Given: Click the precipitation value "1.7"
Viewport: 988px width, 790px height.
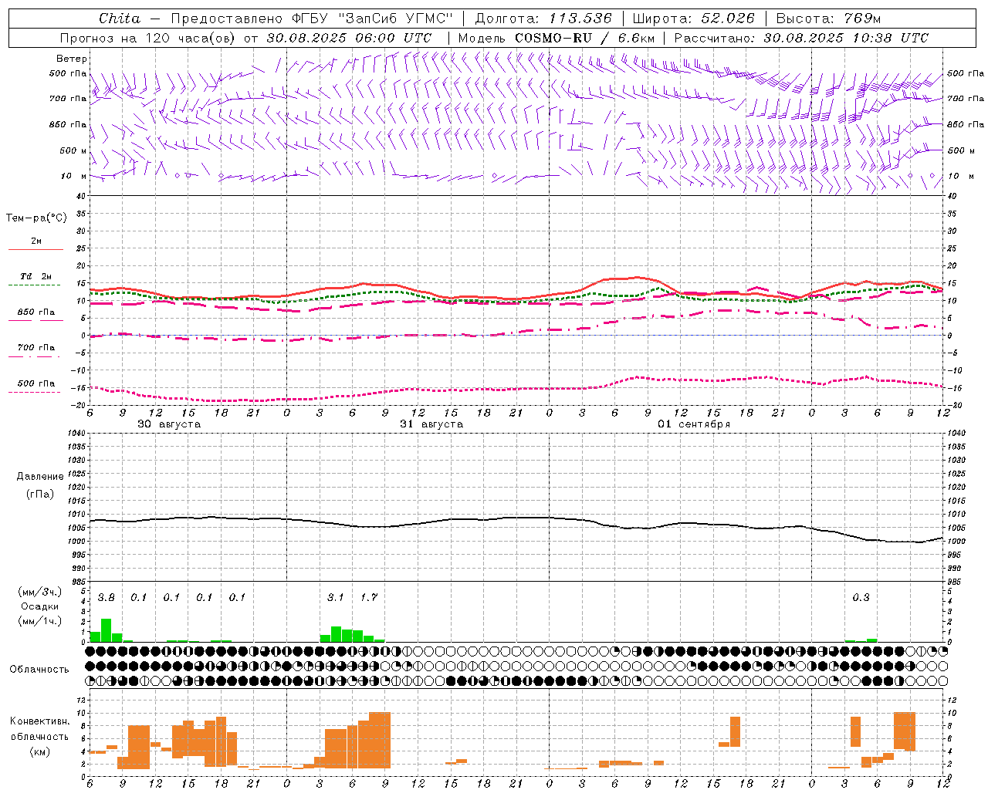Looking at the screenshot, I should pyautogui.click(x=369, y=597).
